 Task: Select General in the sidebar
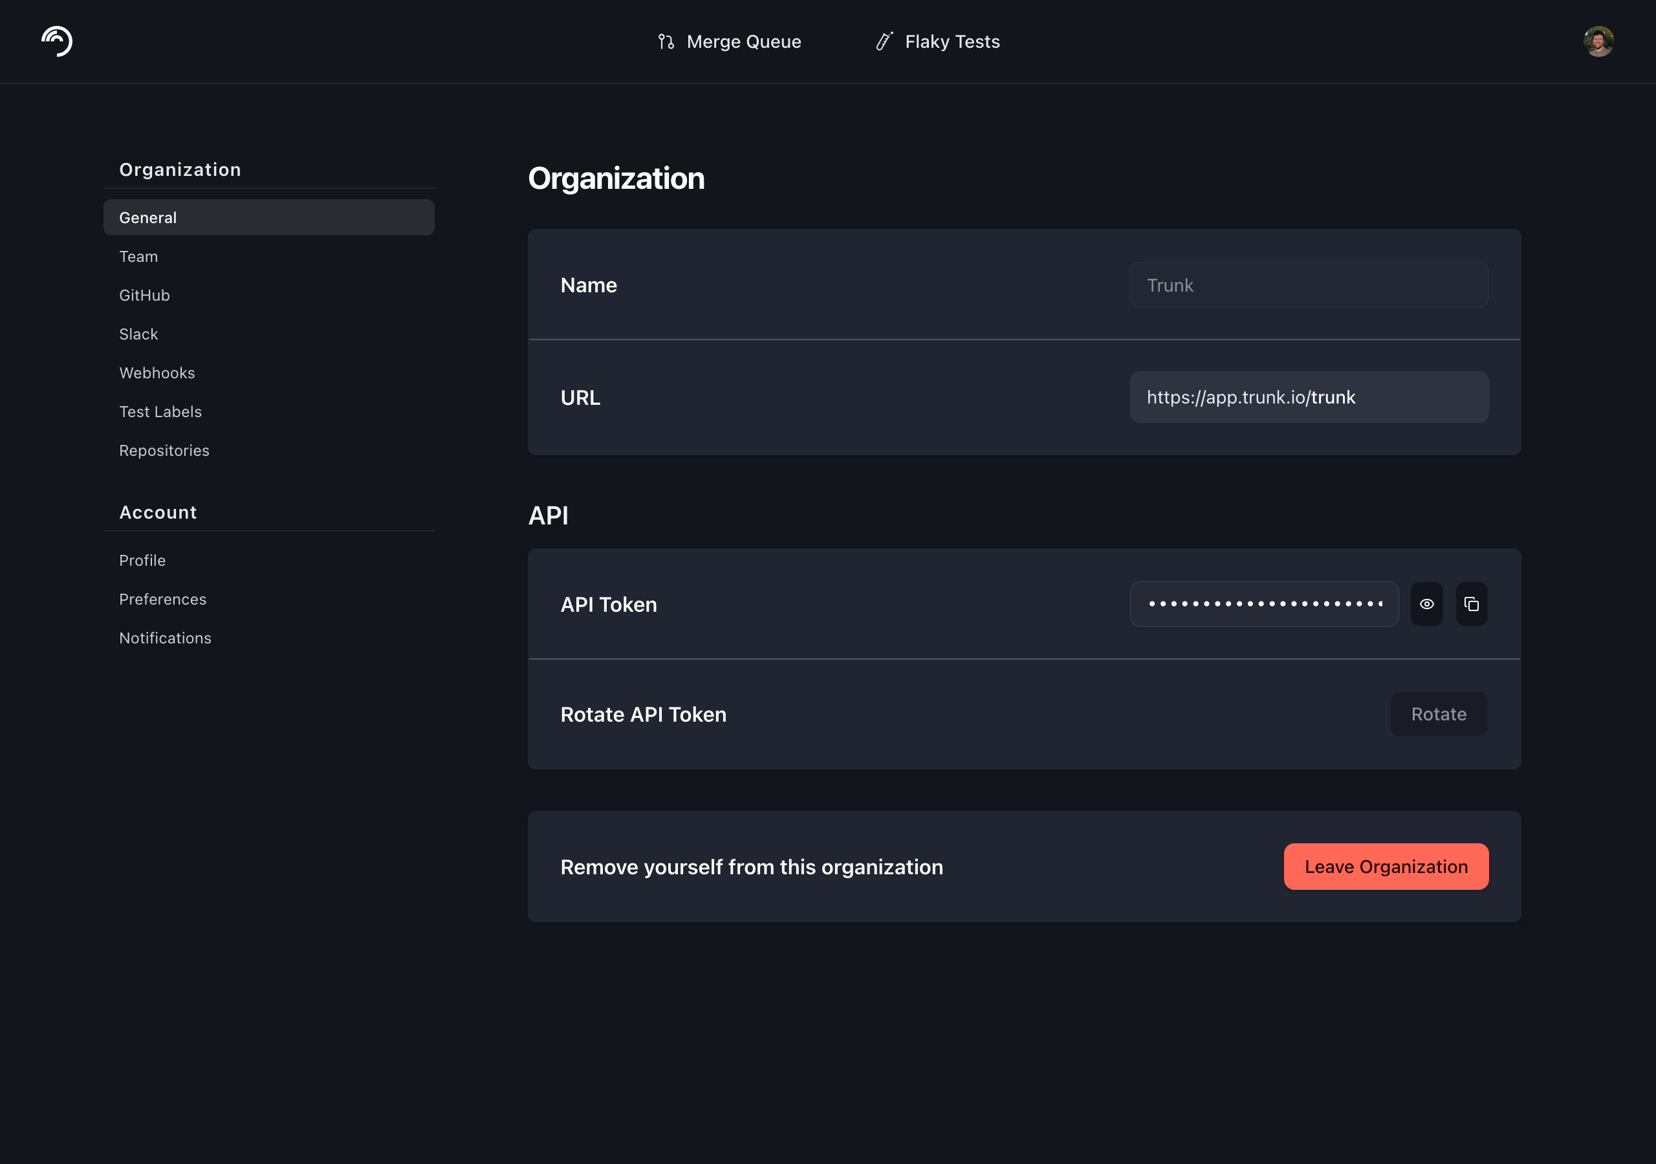(x=269, y=217)
